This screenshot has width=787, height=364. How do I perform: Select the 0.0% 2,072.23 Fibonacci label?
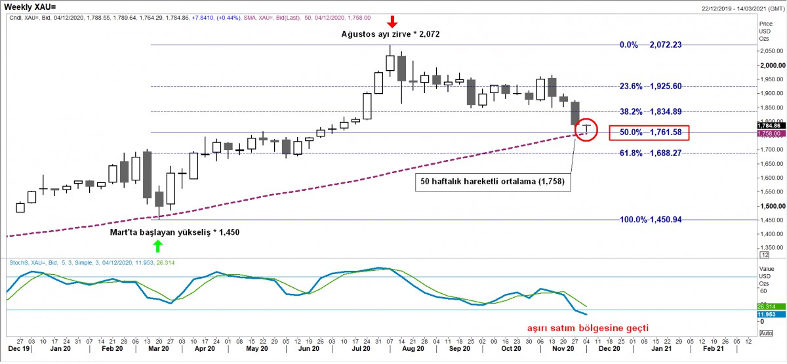coord(651,45)
